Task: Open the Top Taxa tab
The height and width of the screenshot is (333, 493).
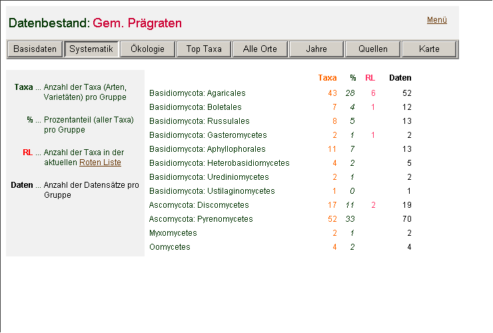Action: (x=204, y=49)
